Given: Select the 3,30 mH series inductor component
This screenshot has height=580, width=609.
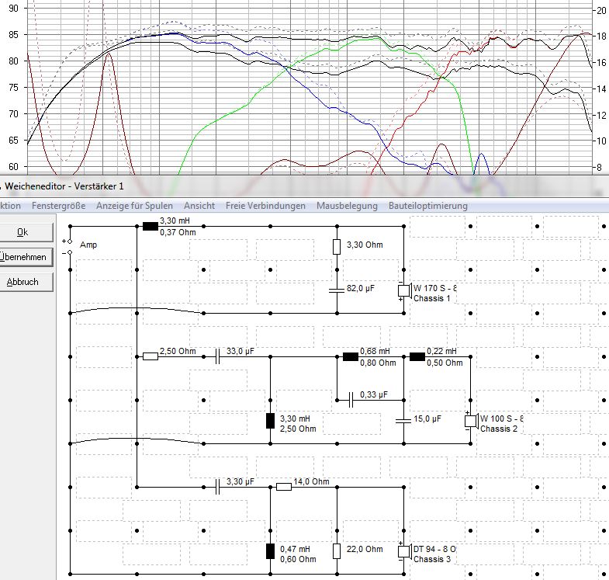Looking at the screenshot, I should tap(151, 226).
